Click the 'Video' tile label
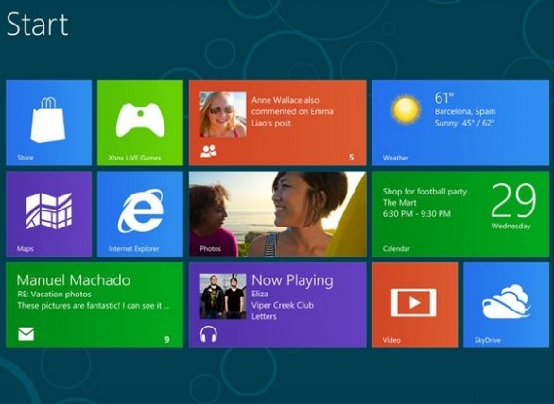 (x=391, y=340)
